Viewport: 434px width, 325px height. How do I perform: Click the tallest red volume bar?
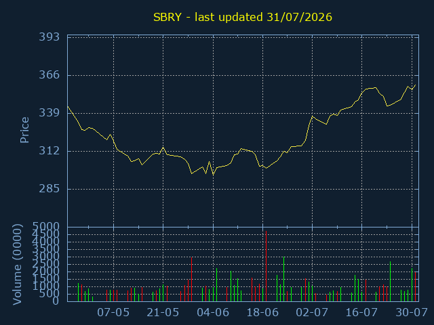pos(266,266)
